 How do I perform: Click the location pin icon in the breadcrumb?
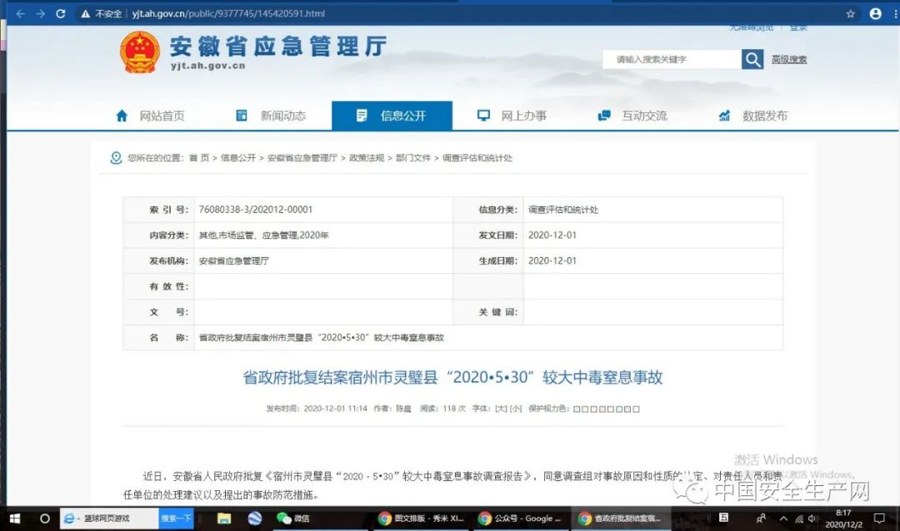(115, 157)
